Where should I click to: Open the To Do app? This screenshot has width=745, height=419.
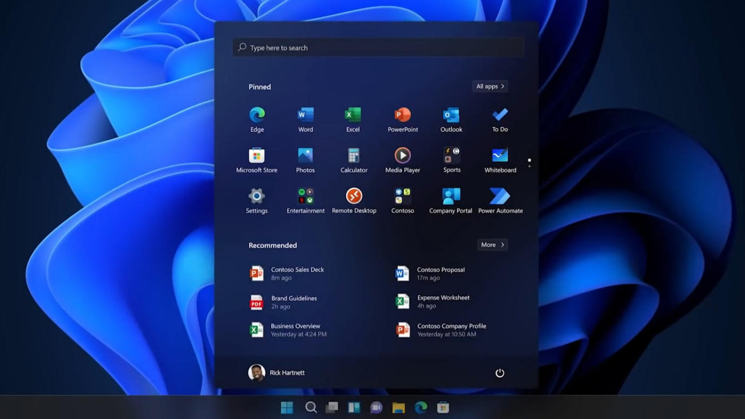click(499, 115)
